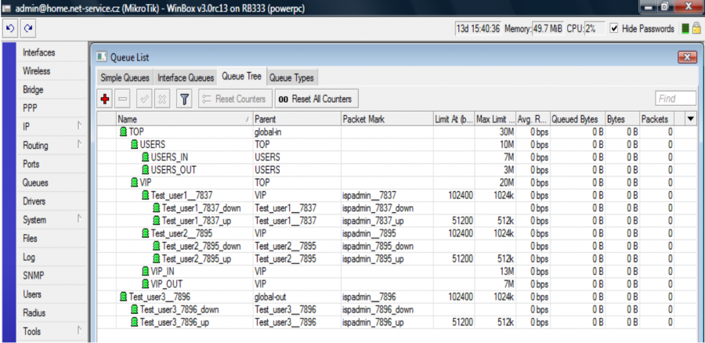
Task: Toggle the Hide Passwords checkbox
Action: [614, 28]
